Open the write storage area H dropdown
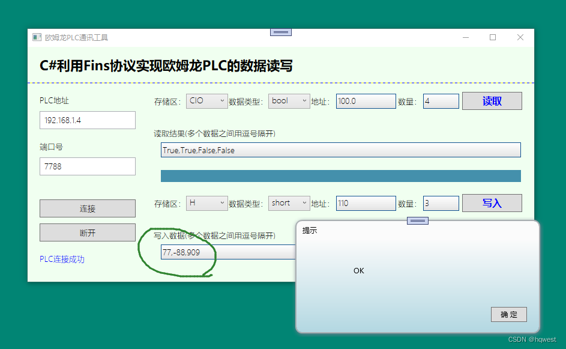This screenshot has height=349, width=566. tap(207, 203)
